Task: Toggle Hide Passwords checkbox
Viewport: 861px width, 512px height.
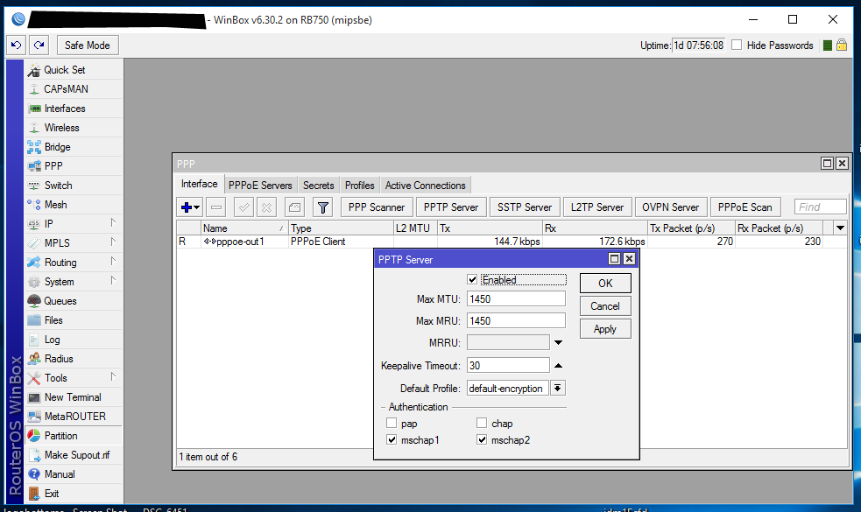Action: [x=737, y=45]
